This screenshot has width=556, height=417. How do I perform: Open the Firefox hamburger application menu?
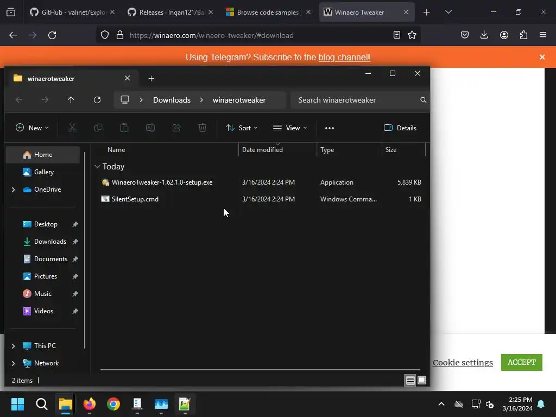pos(543,35)
